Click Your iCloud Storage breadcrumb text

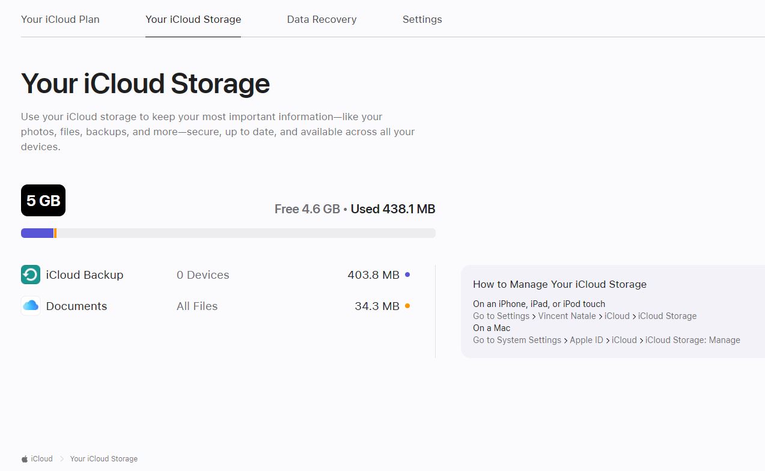click(x=103, y=459)
